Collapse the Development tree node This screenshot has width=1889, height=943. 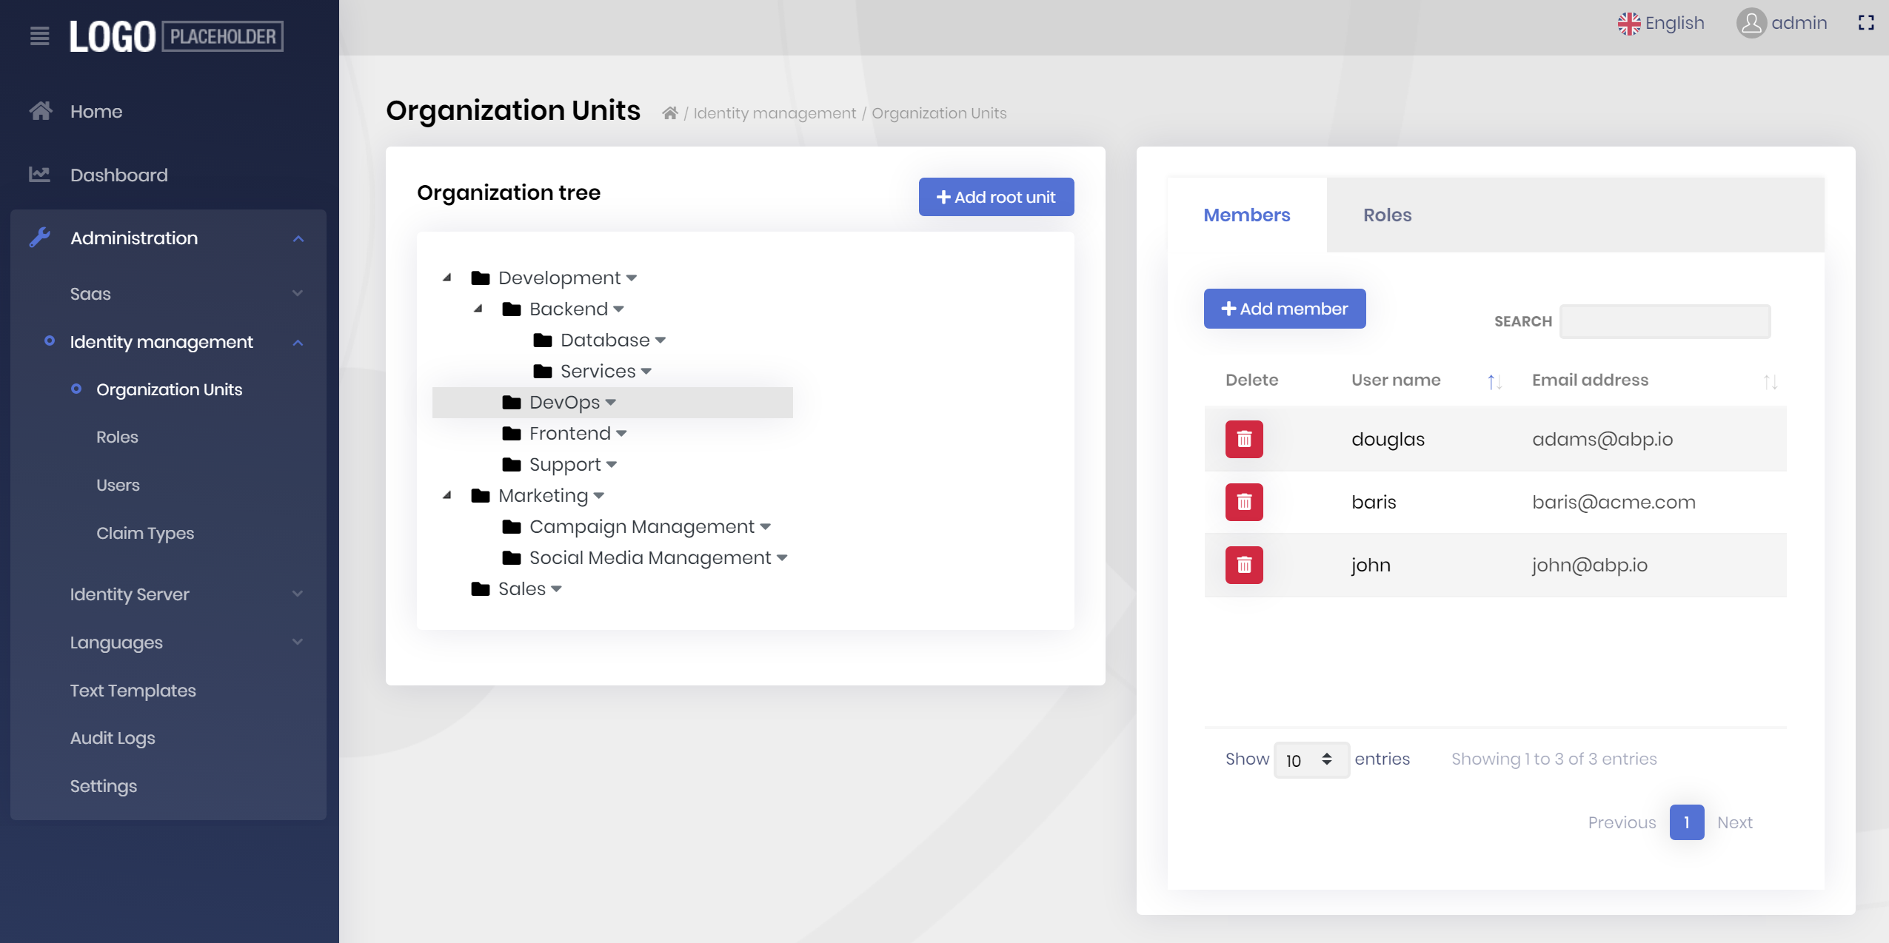tap(447, 278)
